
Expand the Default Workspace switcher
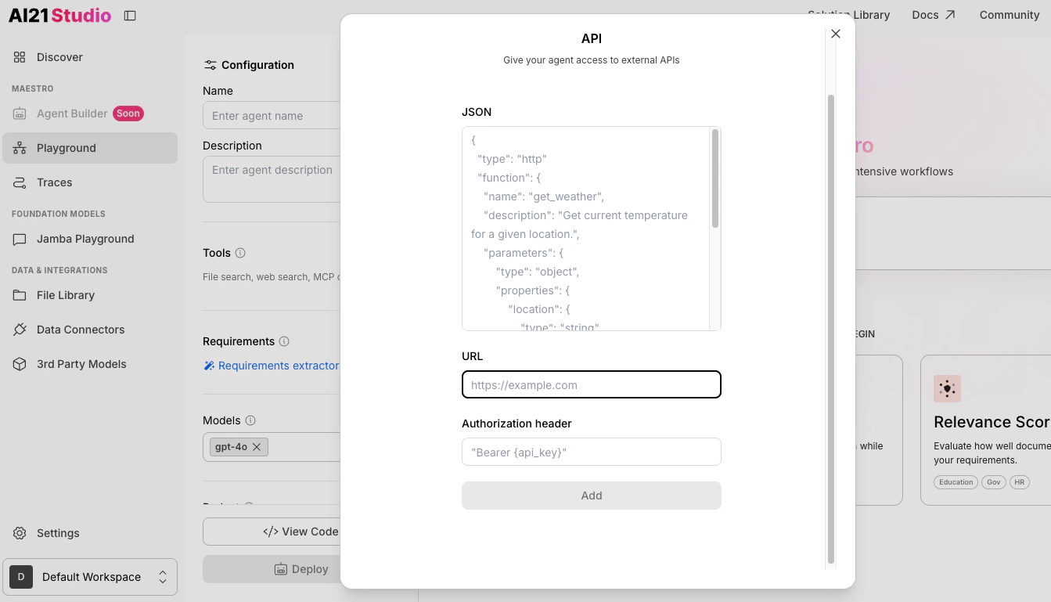(90, 577)
